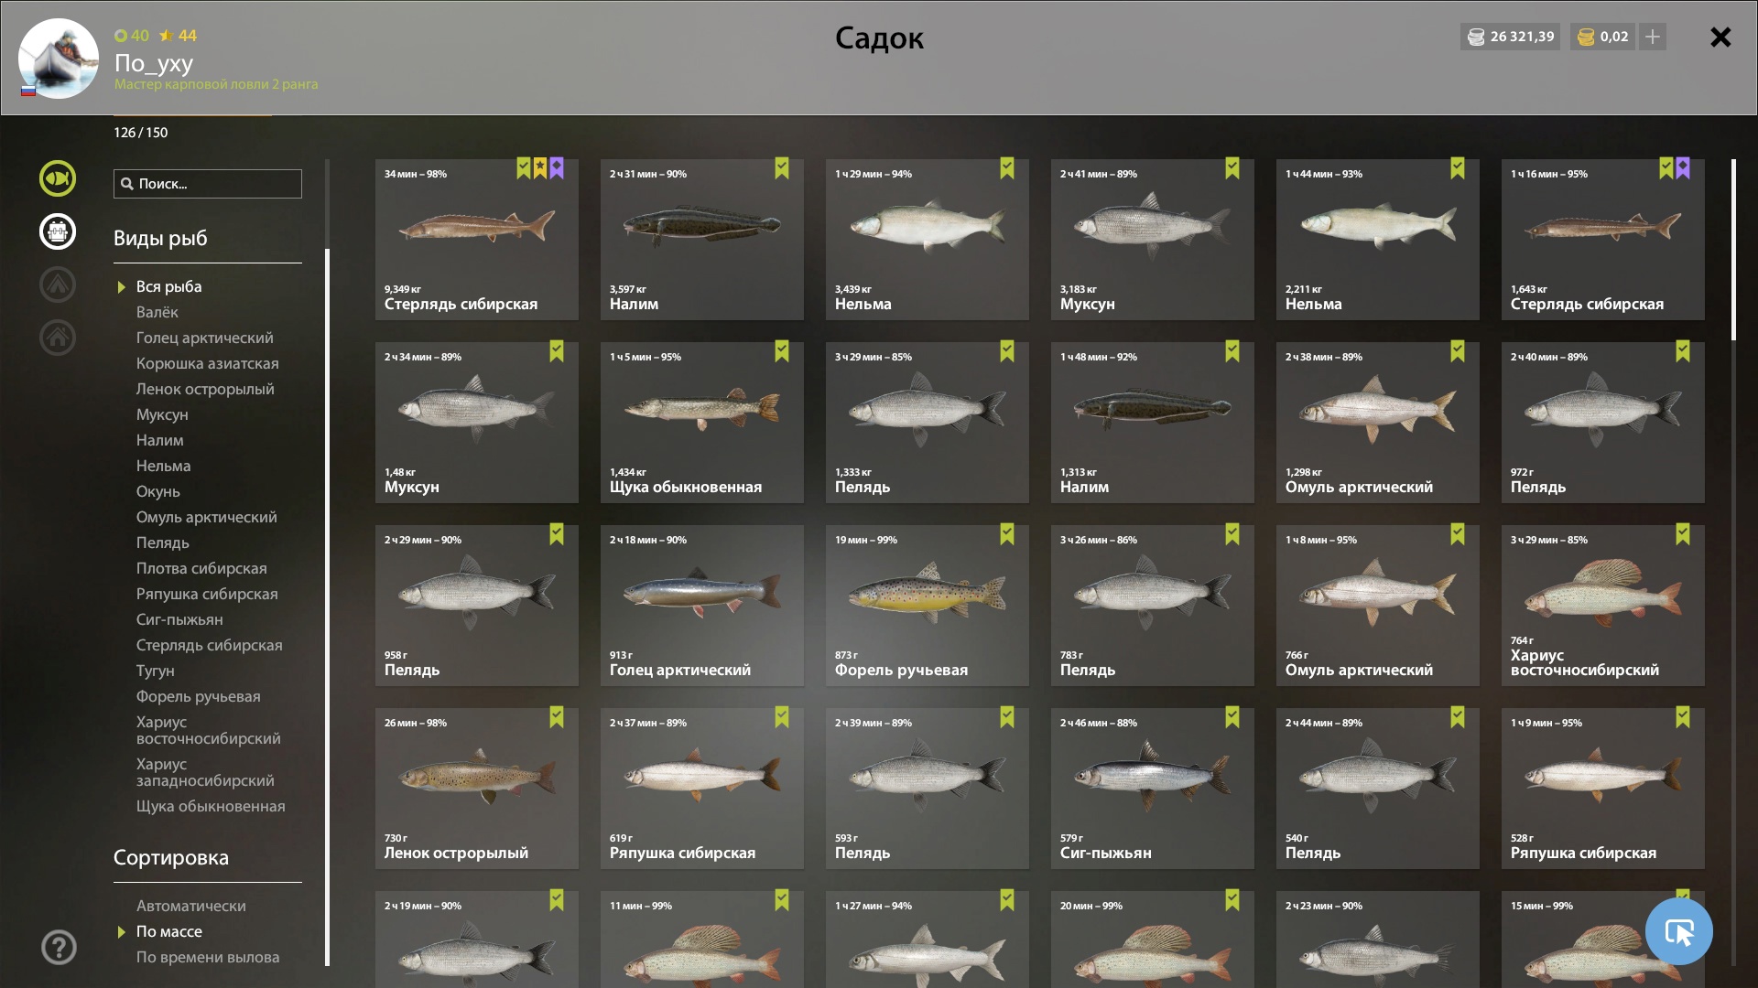Viewport: 1758px width, 988px height.
Task: Select sorting by По массе
Action: tap(169, 931)
